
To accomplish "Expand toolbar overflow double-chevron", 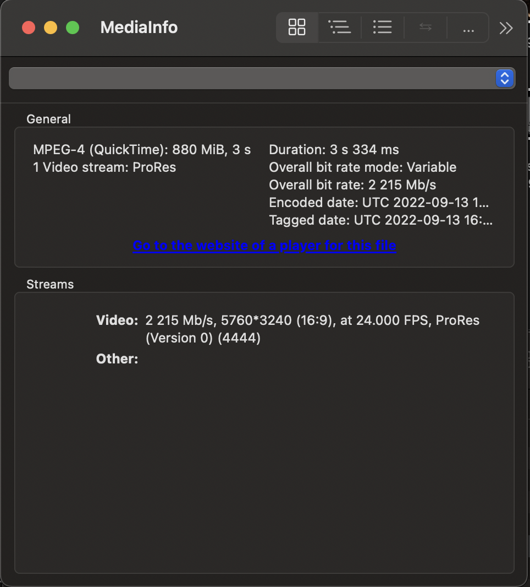I will (506, 28).
